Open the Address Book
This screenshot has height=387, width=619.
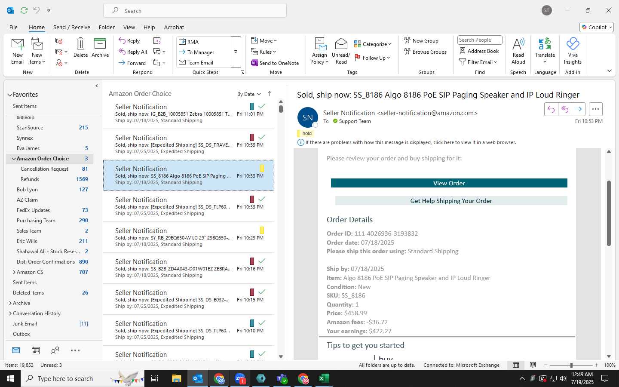(x=479, y=51)
